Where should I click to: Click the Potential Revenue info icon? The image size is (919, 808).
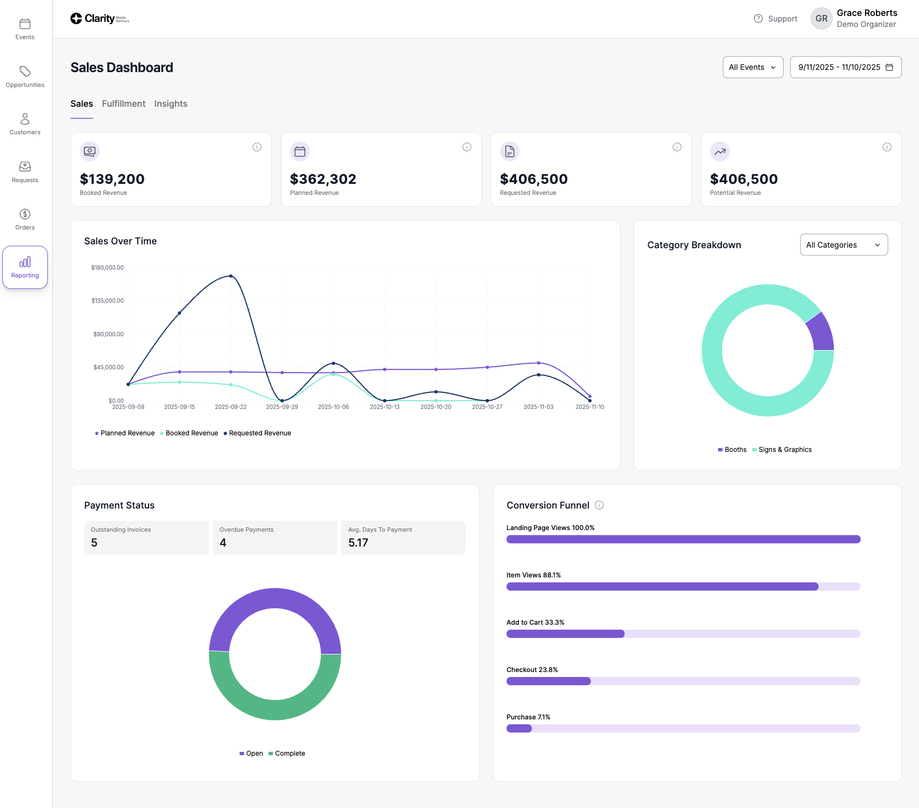click(x=887, y=147)
